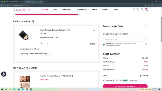The width and height of the screenshot is (162, 91).
Task: Click the Easy Blur Foundation sample thumbnail
Action: click(x=25, y=82)
